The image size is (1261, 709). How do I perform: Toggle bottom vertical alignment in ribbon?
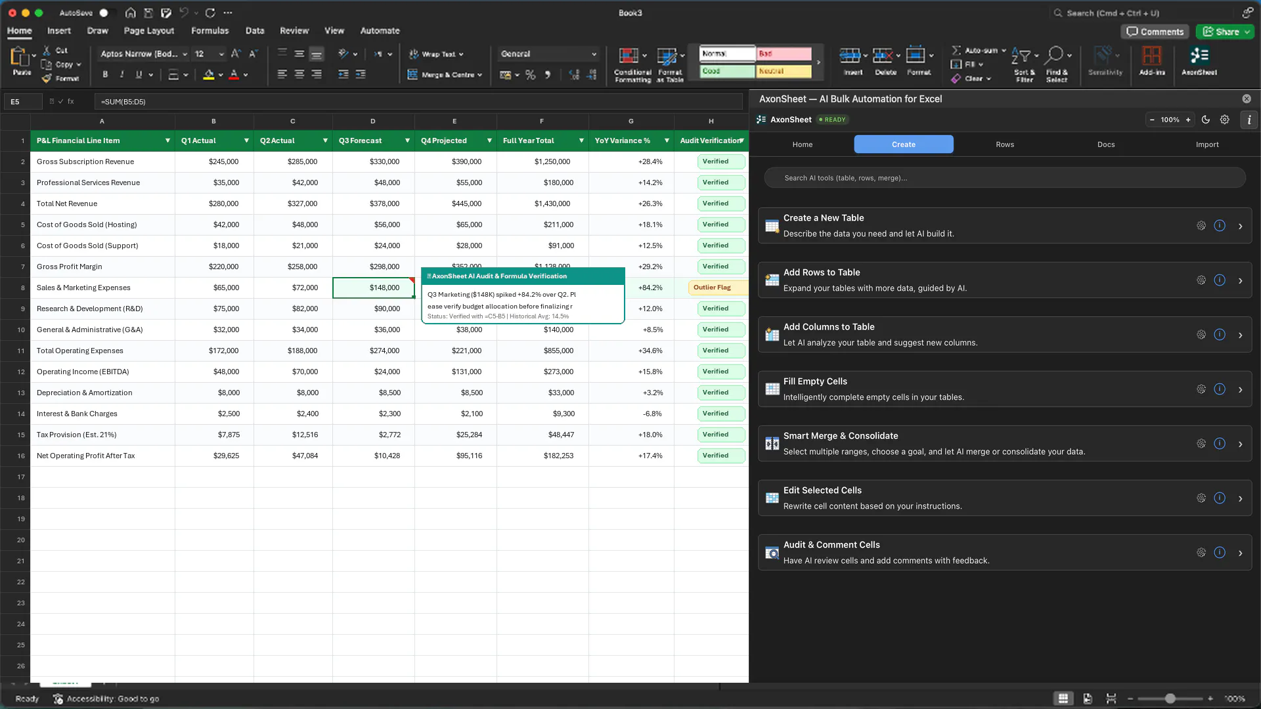[x=317, y=54]
